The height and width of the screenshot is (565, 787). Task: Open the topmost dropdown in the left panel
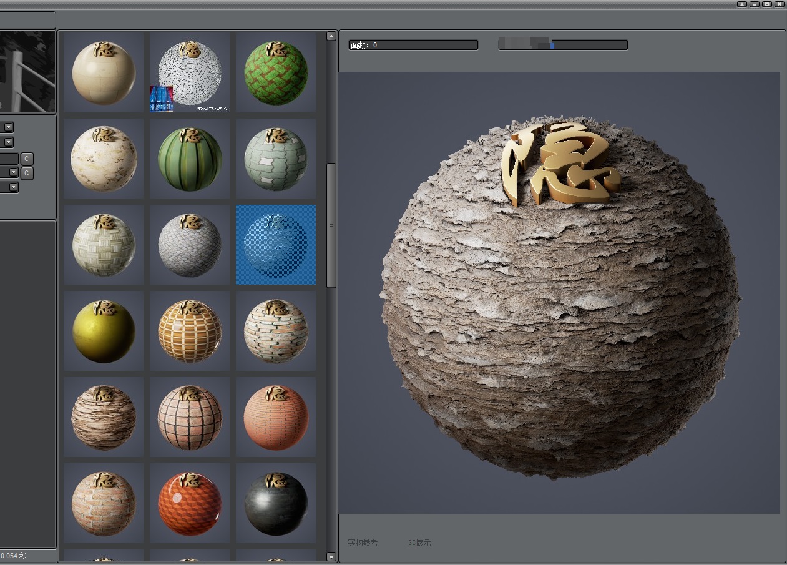pyautogui.click(x=8, y=127)
